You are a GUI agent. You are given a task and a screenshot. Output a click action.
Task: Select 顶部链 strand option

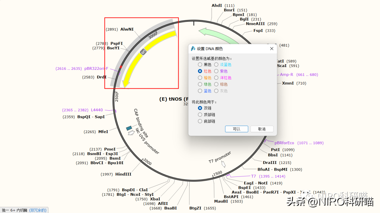[x=200, y=115]
